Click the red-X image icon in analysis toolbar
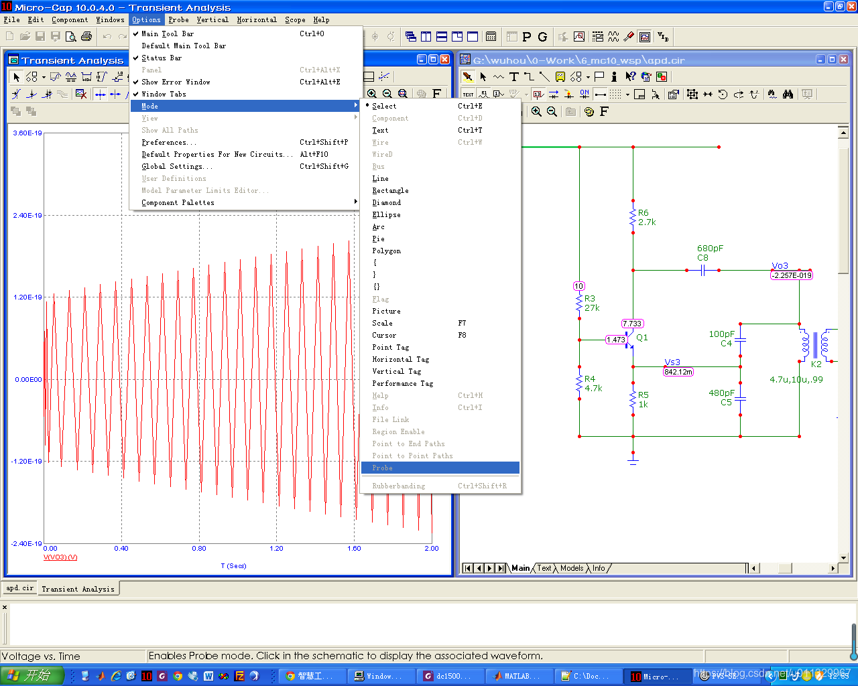This screenshot has height=686, width=858. pos(81,94)
